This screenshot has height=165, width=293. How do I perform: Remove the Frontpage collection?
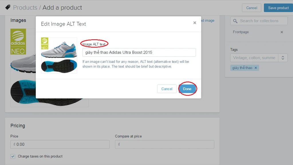click(282, 32)
